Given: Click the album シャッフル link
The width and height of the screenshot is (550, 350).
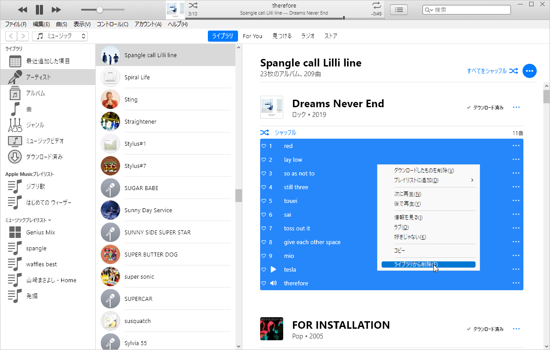Looking at the screenshot, I should [278, 132].
